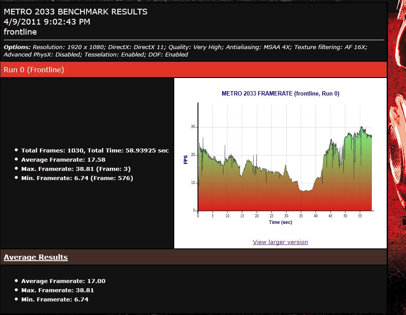Click the 'Min. Framerate: 6.74' average result

point(54,300)
